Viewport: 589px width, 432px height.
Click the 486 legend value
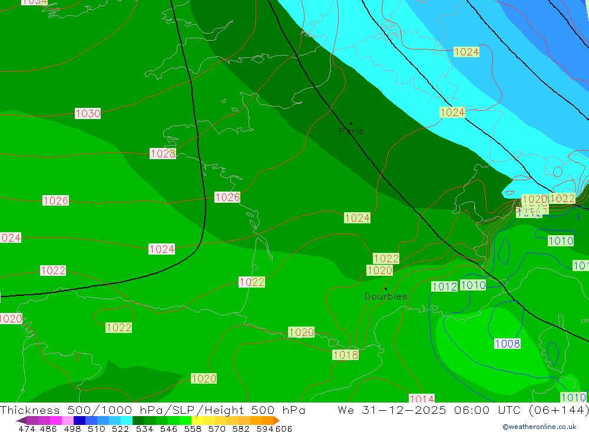click(48, 428)
